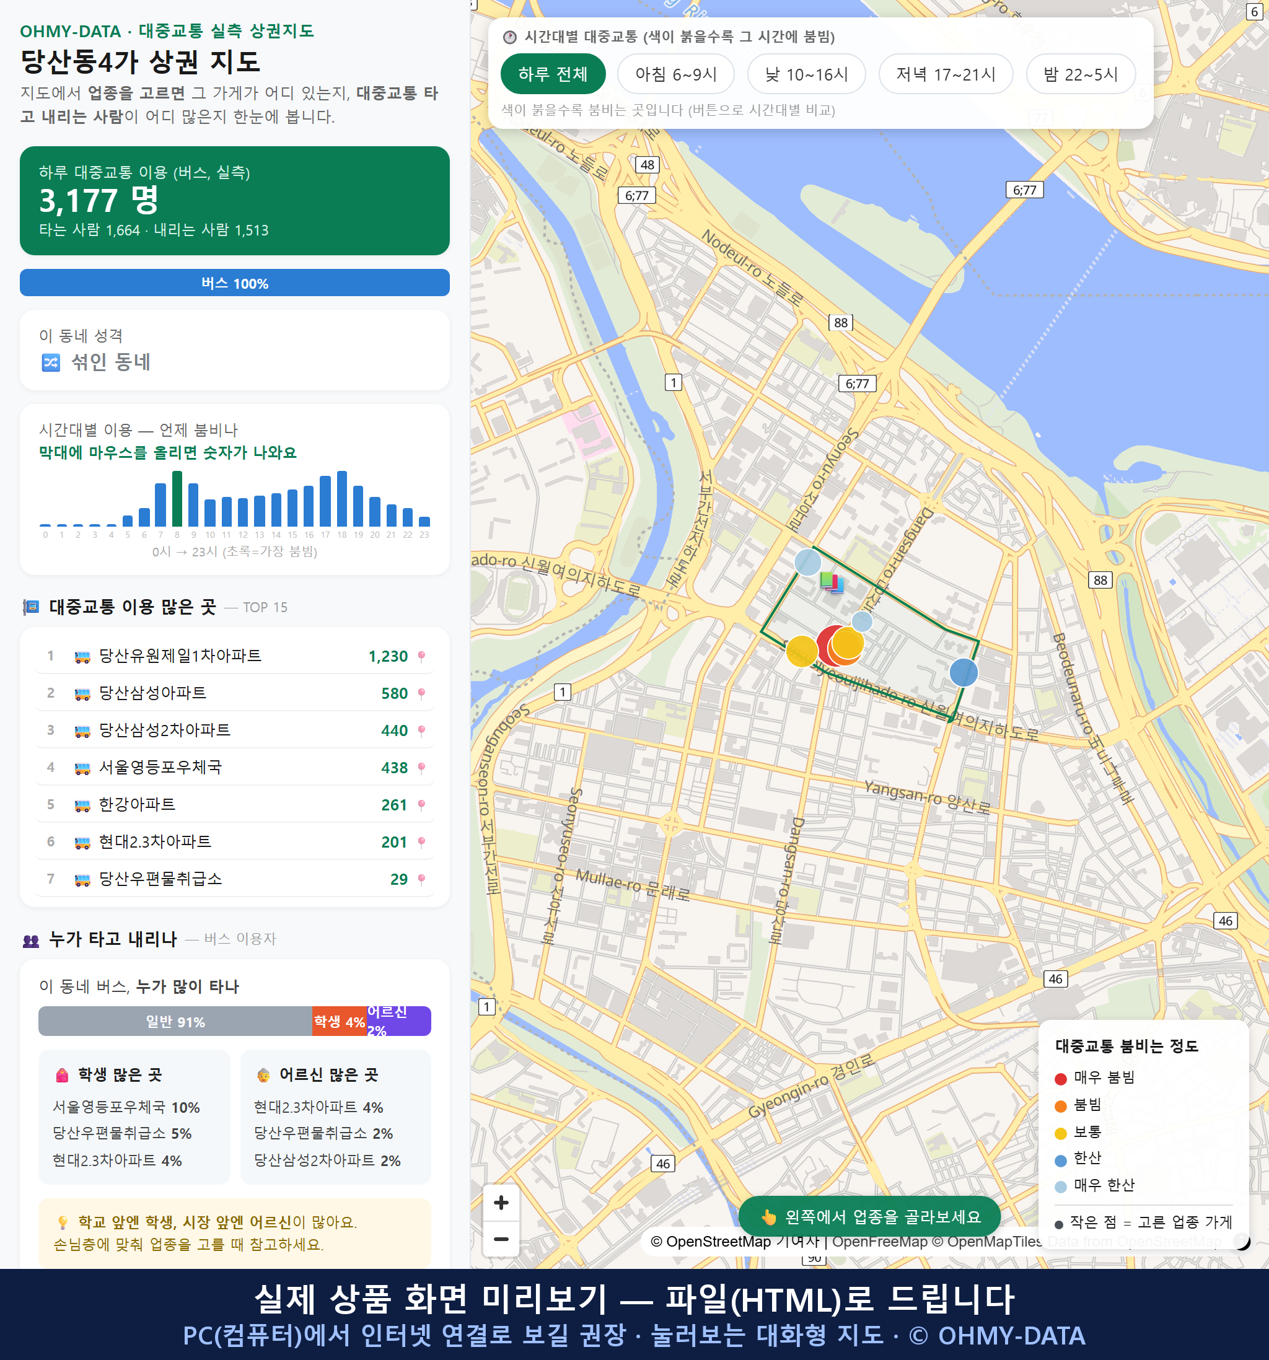Viewport: 1269px width, 1360px height.
Task: Click the dark blue stop marker on map
Action: pyautogui.click(x=964, y=672)
